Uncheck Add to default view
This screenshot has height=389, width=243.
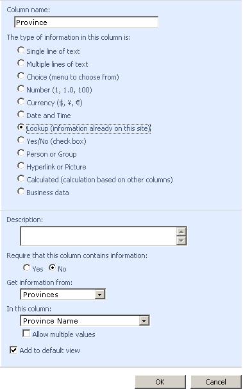(x=13, y=350)
